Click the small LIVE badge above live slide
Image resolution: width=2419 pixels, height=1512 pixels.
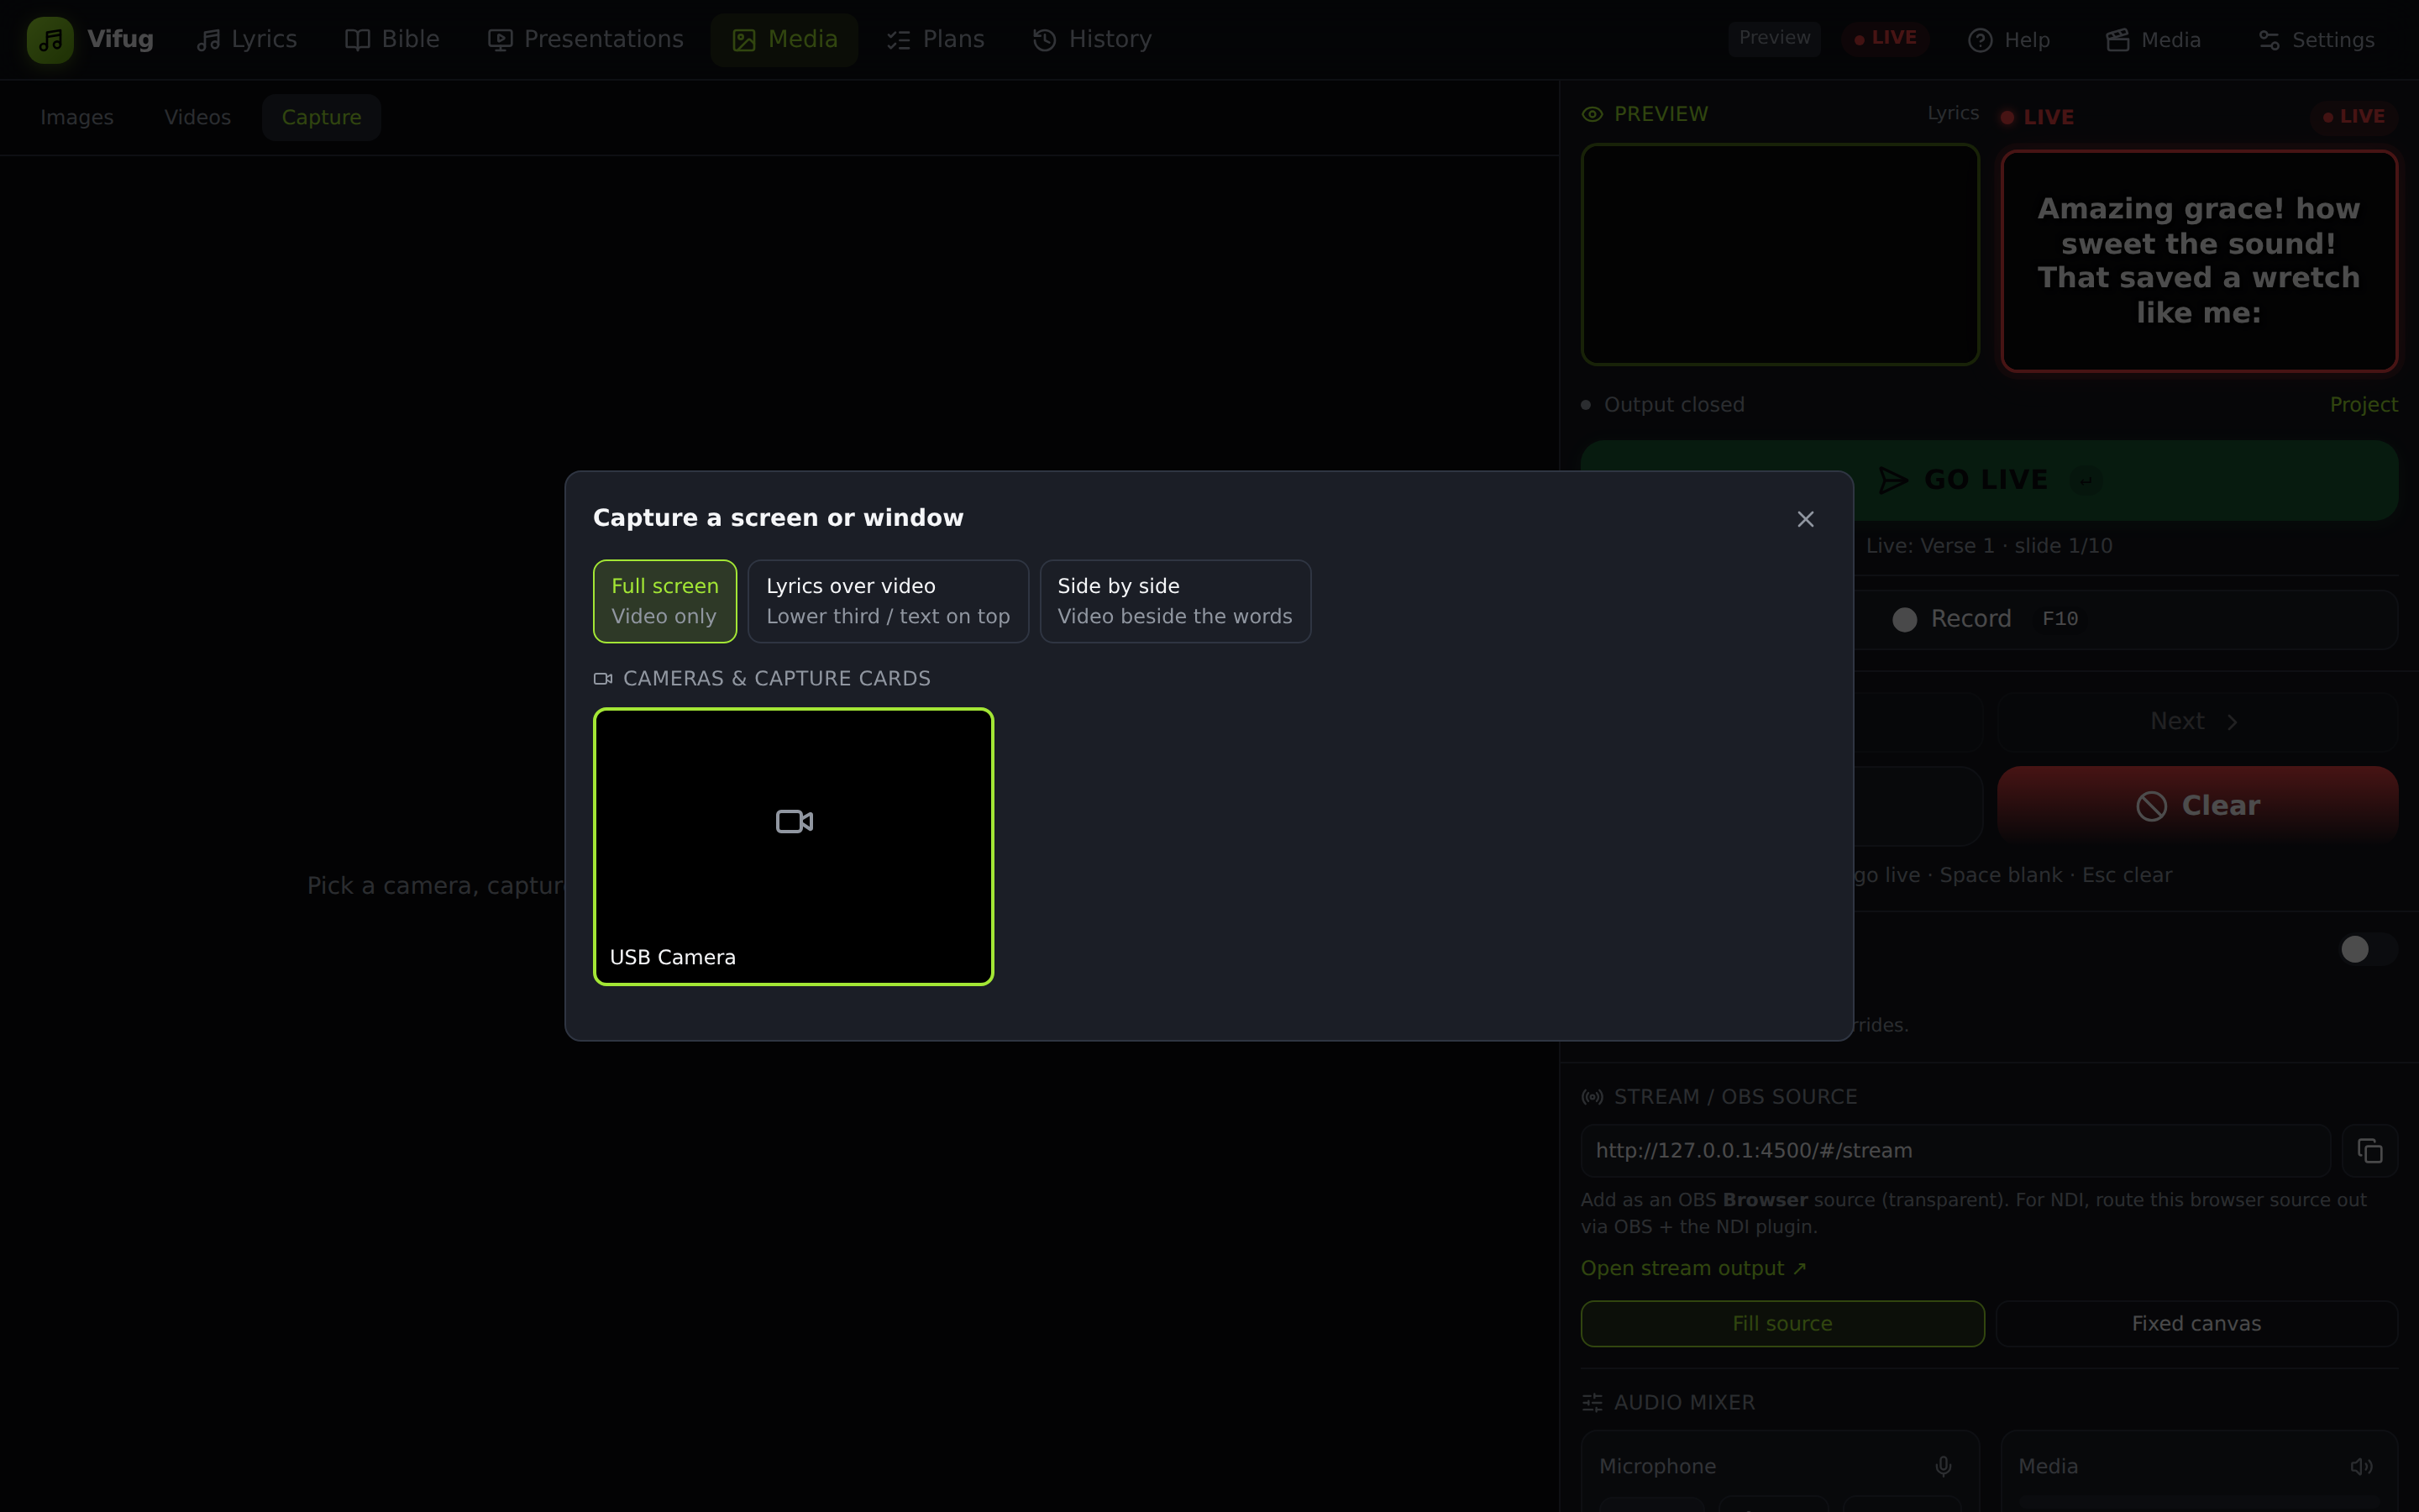pos(2354,116)
